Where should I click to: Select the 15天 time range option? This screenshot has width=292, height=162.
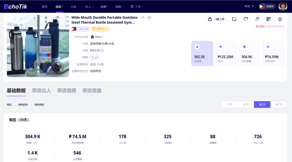[246, 104]
